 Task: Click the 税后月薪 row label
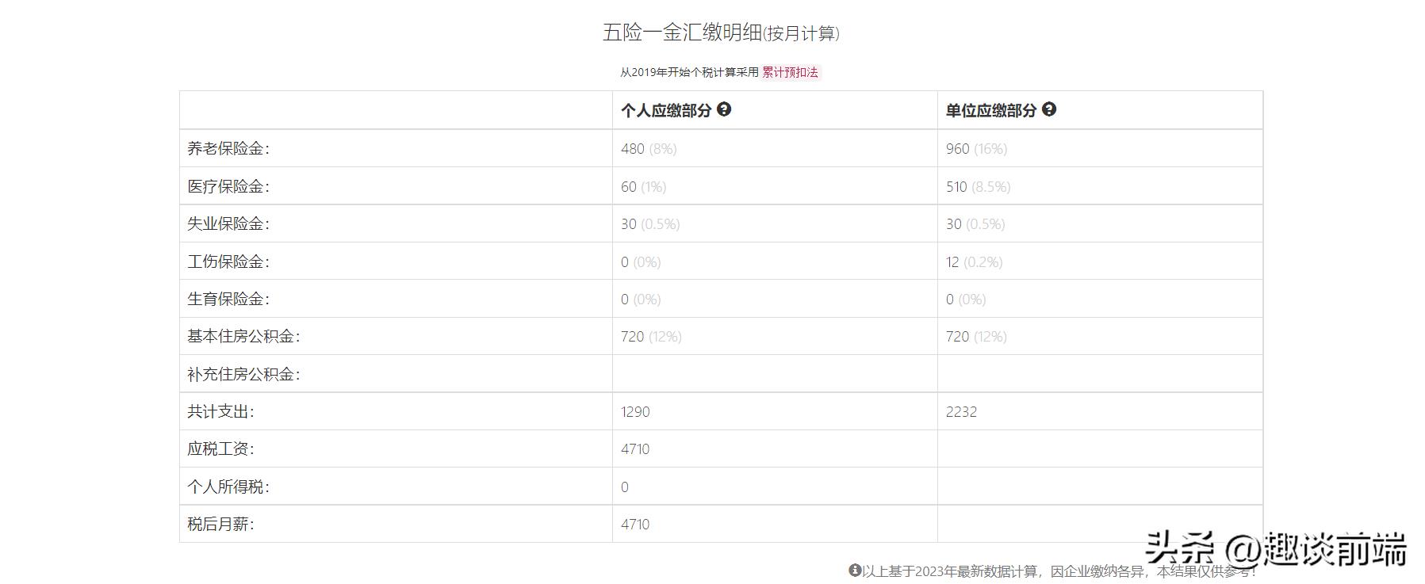pyautogui.click(x=220, y=524)
